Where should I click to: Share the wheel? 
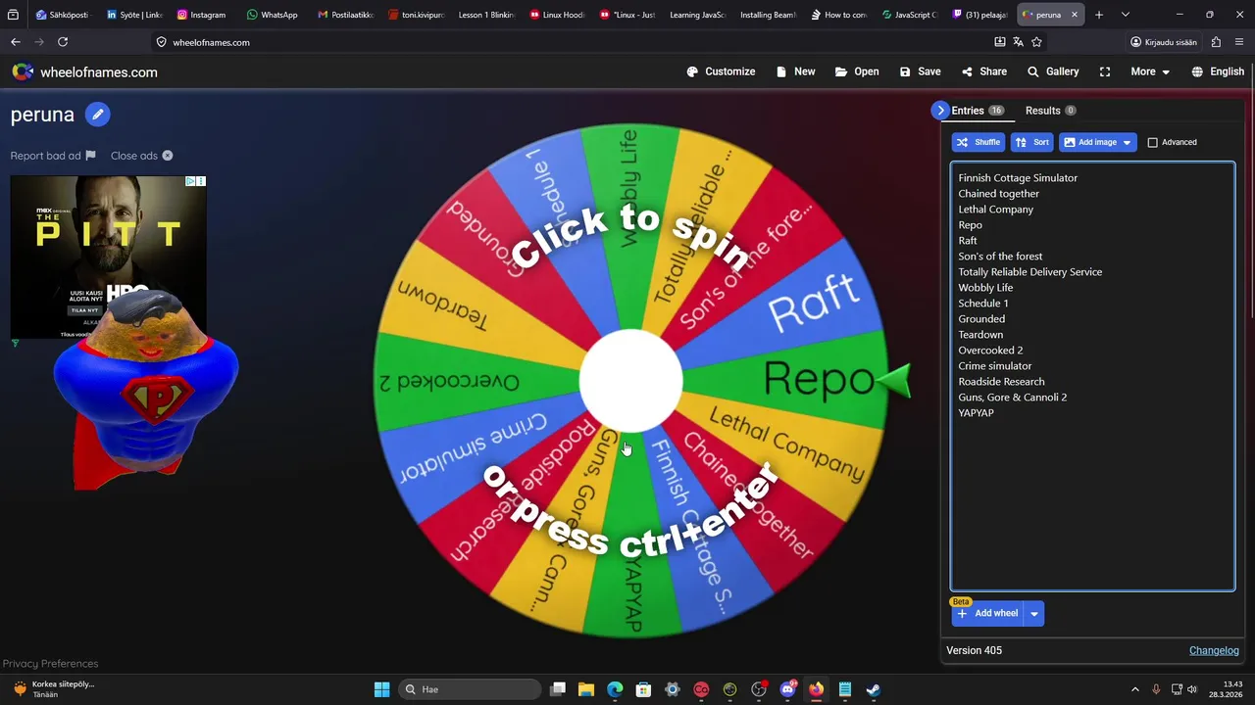pos(983,71)
